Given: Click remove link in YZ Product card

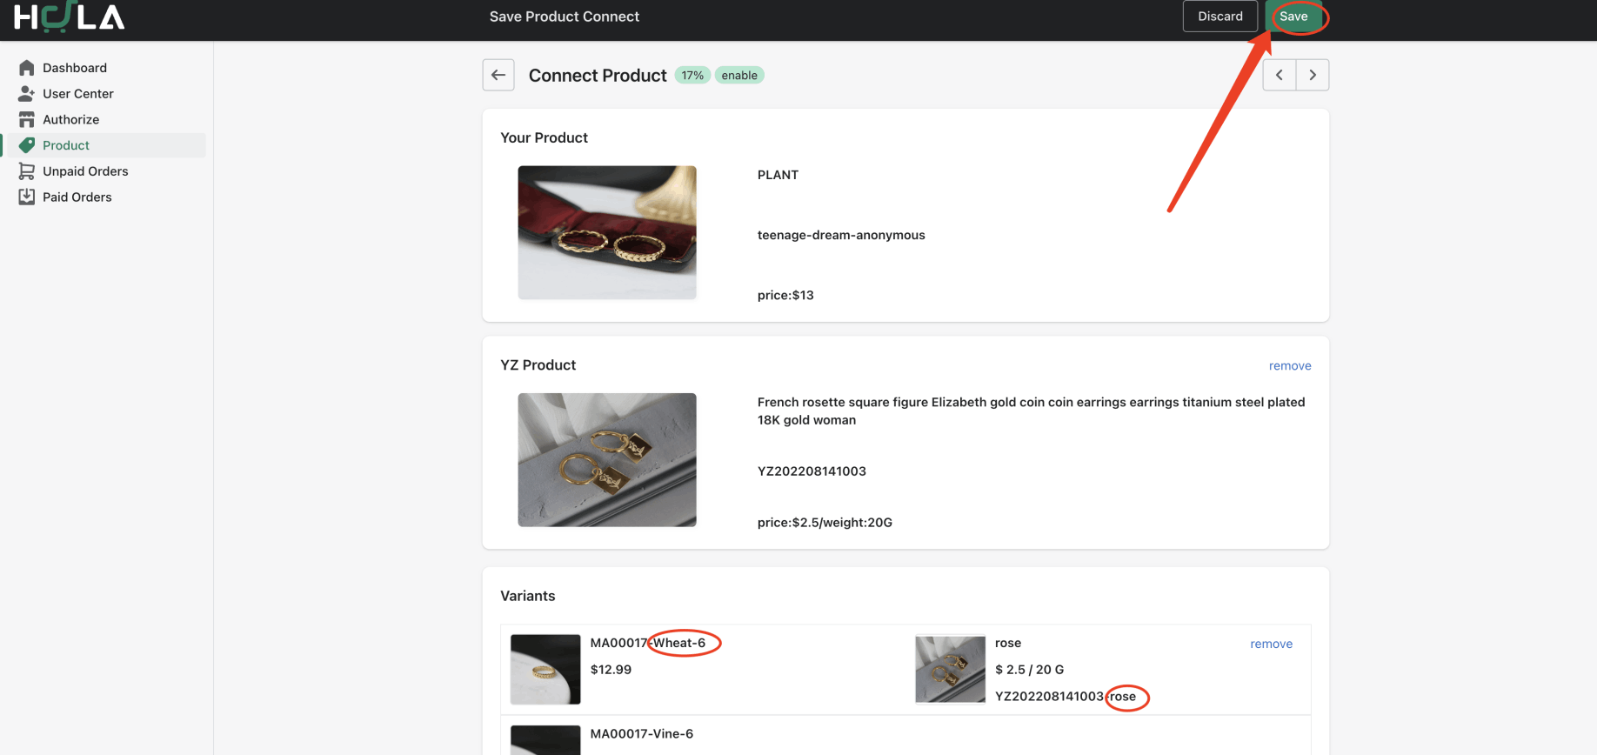Looking at the screenshot, I should point(1289,366).
